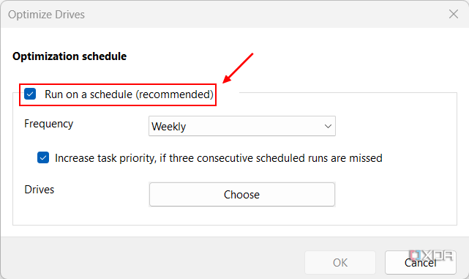Click the Drives label

click(40, 190)
